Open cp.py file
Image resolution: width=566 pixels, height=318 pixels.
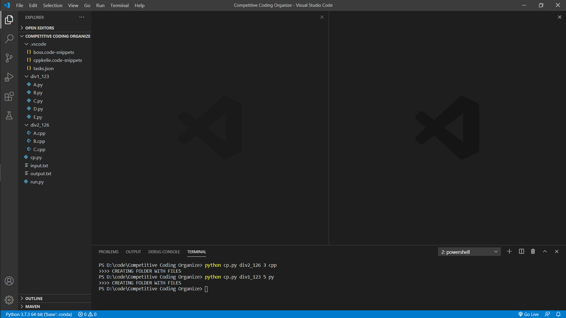click(x=55, y=157)
